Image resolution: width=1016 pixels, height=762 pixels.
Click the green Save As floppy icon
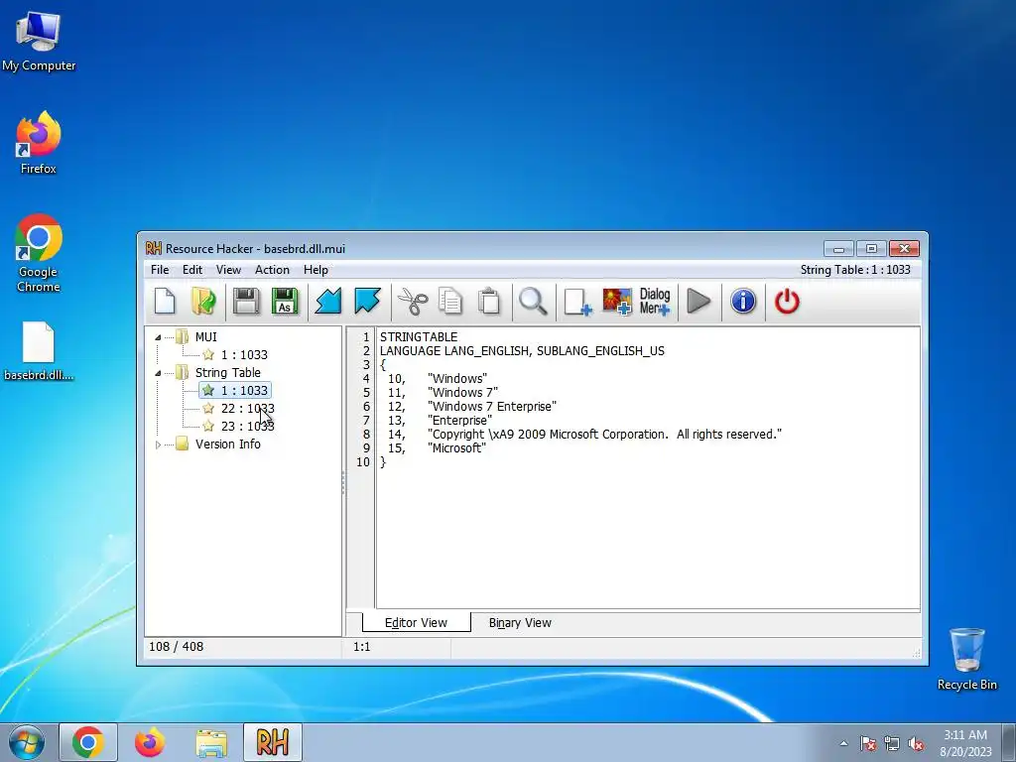point(285,302)
